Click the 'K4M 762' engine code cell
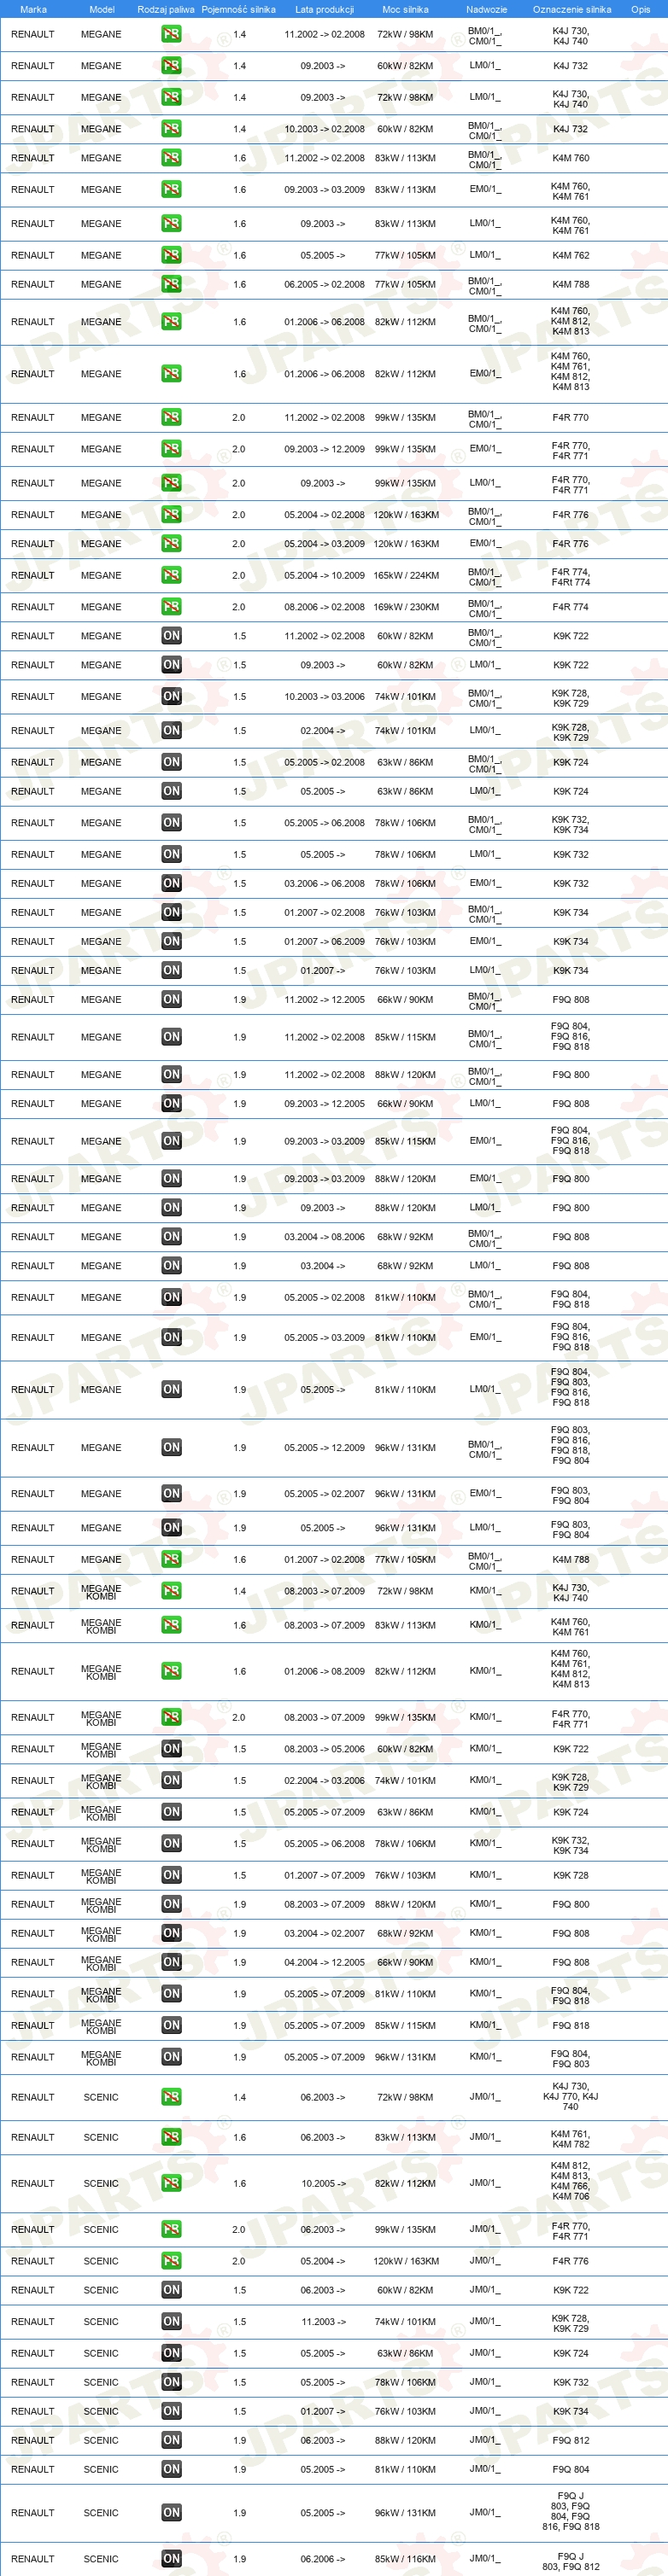668x2576 pixels. point(571,255)
